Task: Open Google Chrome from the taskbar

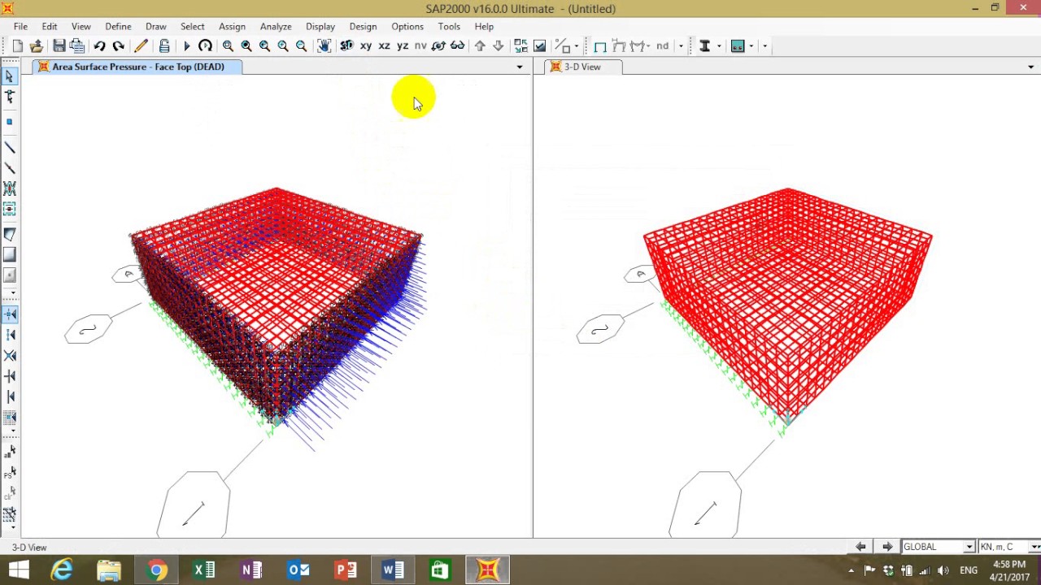Action: pyautogui.click(x=156, y=570)
